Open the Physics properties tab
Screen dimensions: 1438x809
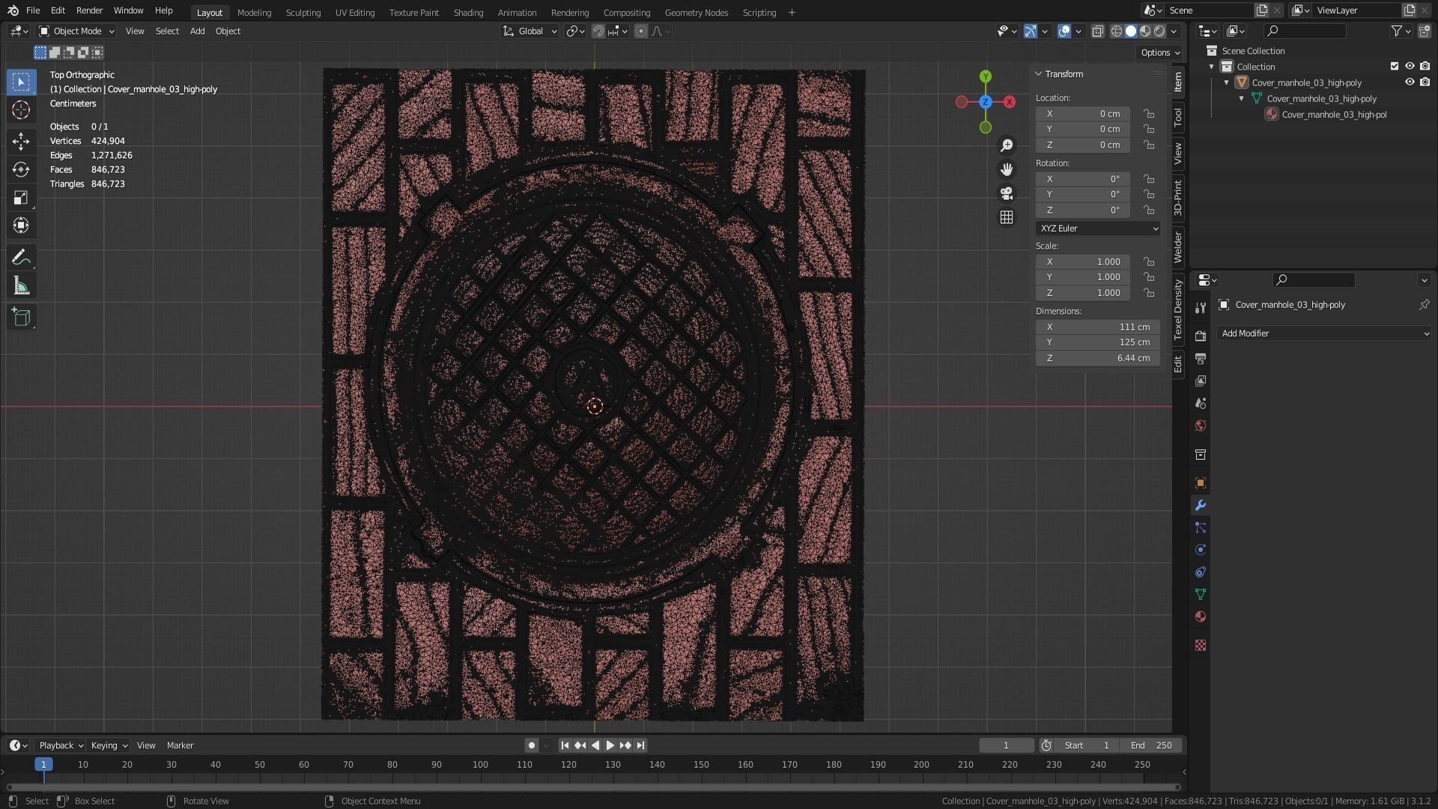pos(1201,550)
